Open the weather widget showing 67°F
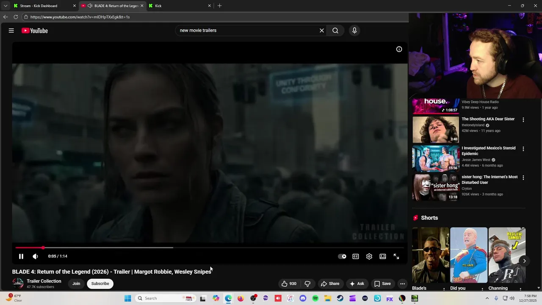 point(14,298)
